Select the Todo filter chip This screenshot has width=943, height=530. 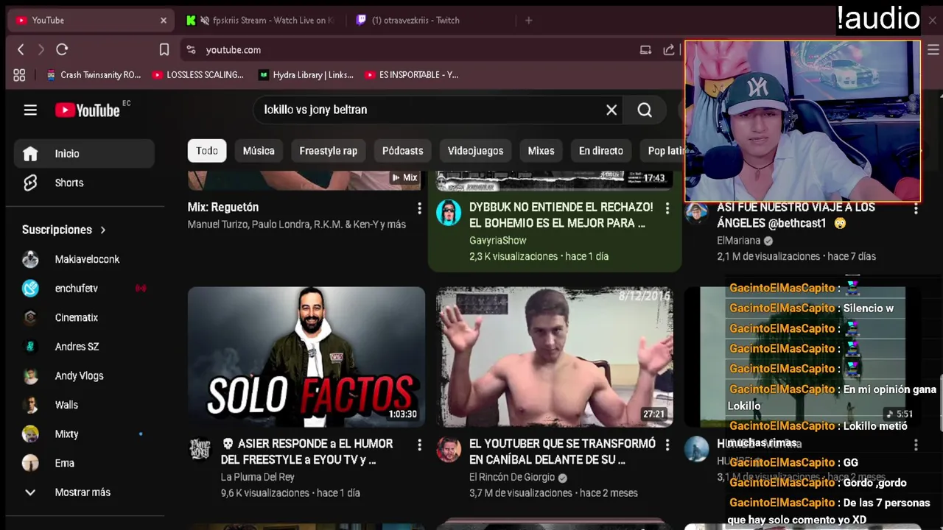207,150
